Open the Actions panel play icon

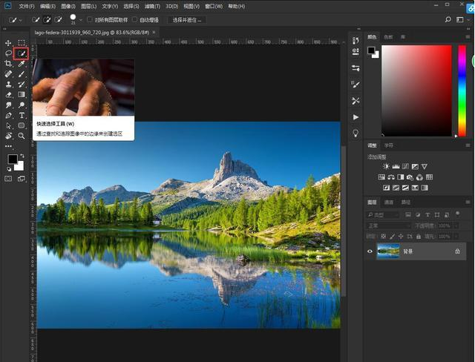click(356, 117)
